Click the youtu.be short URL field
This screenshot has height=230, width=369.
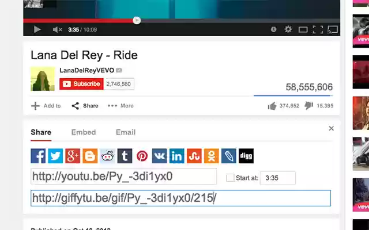(x=123, y=177)
